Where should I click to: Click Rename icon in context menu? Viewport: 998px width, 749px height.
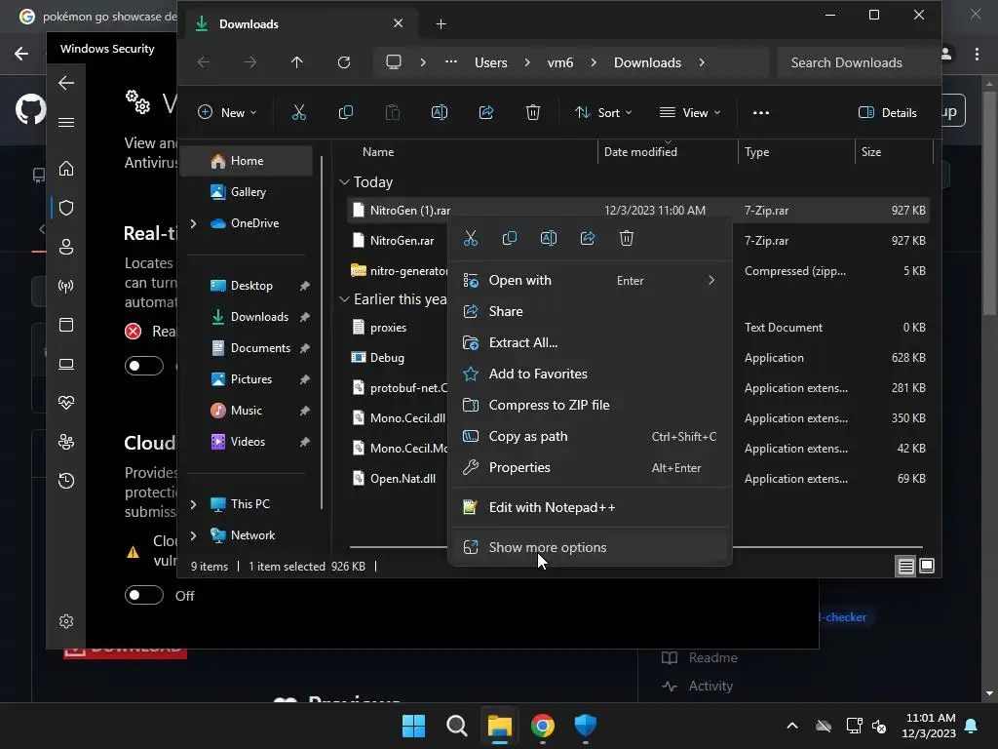548,238
